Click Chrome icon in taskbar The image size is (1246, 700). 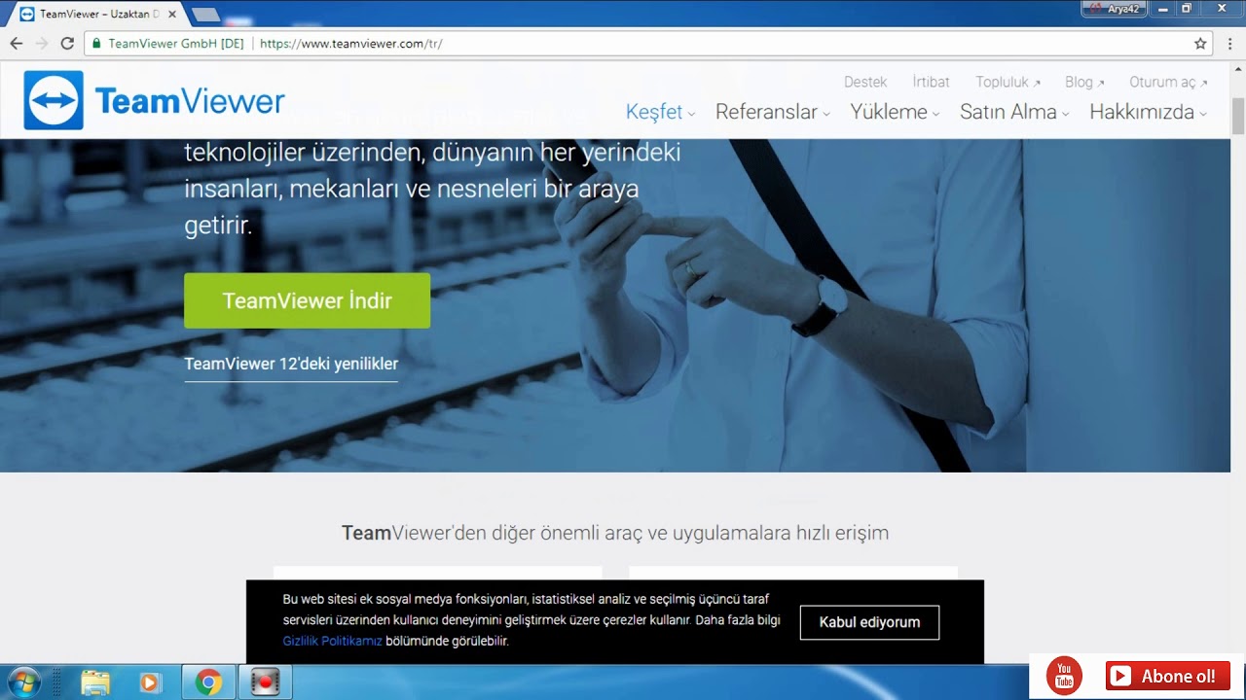click(208, 682)
